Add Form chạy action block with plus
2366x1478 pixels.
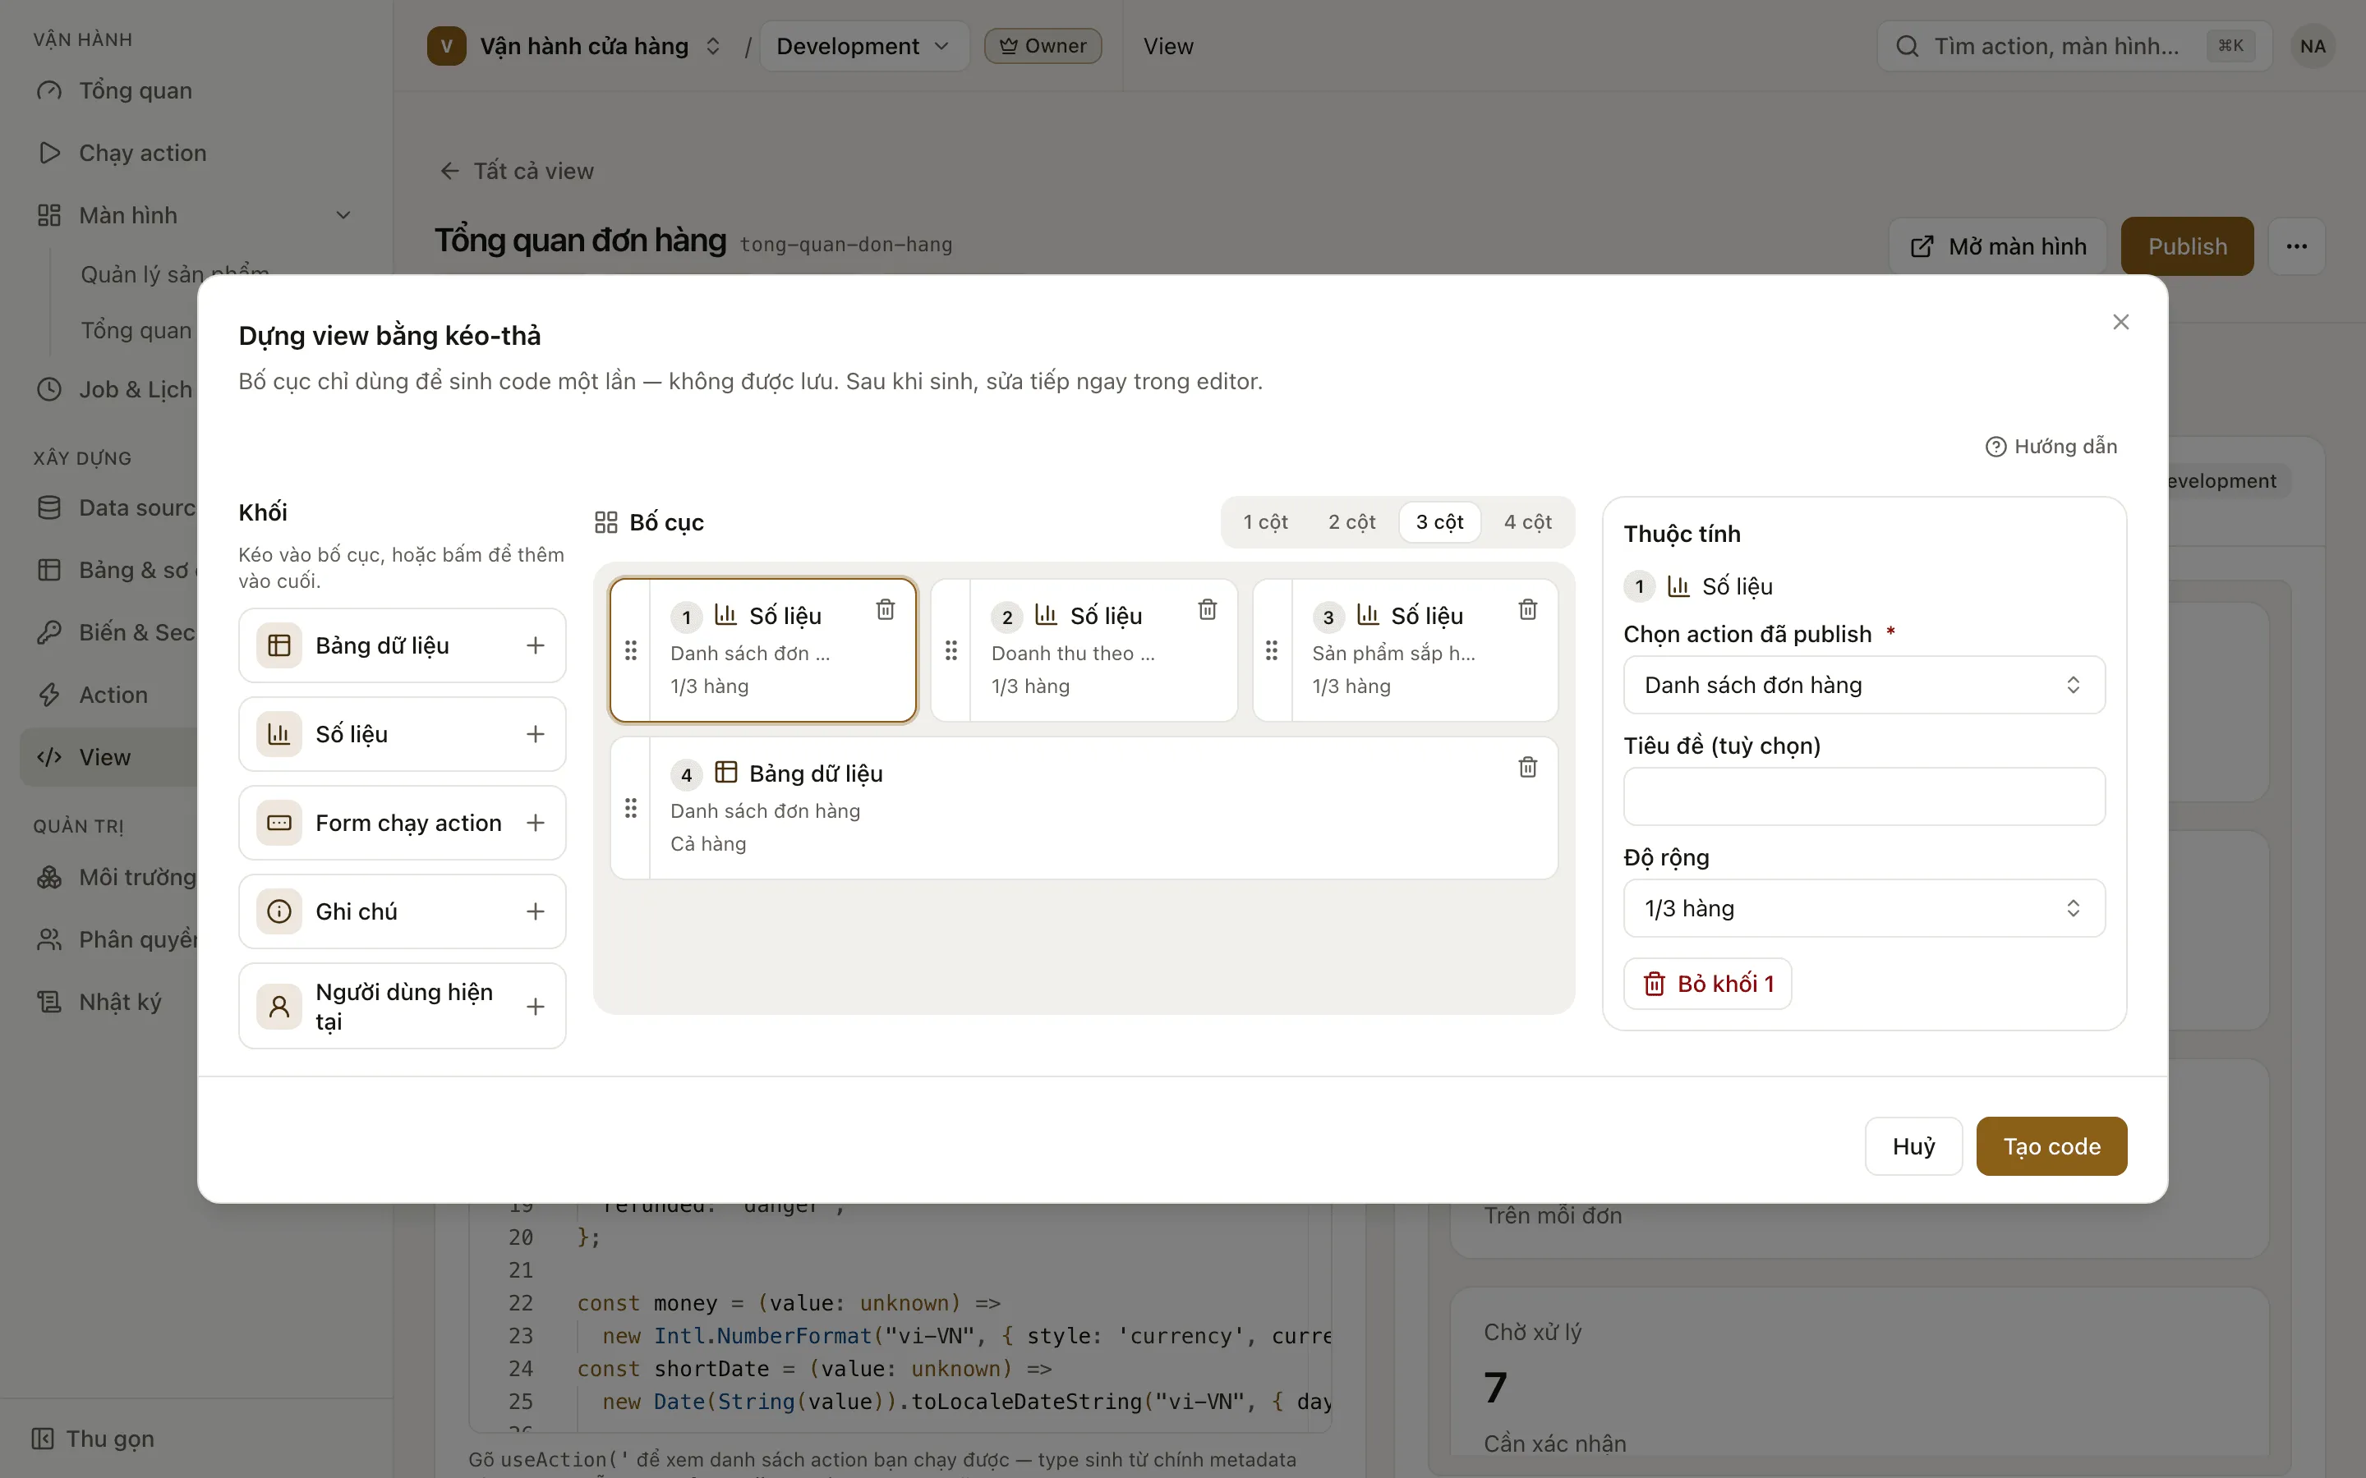535,823
